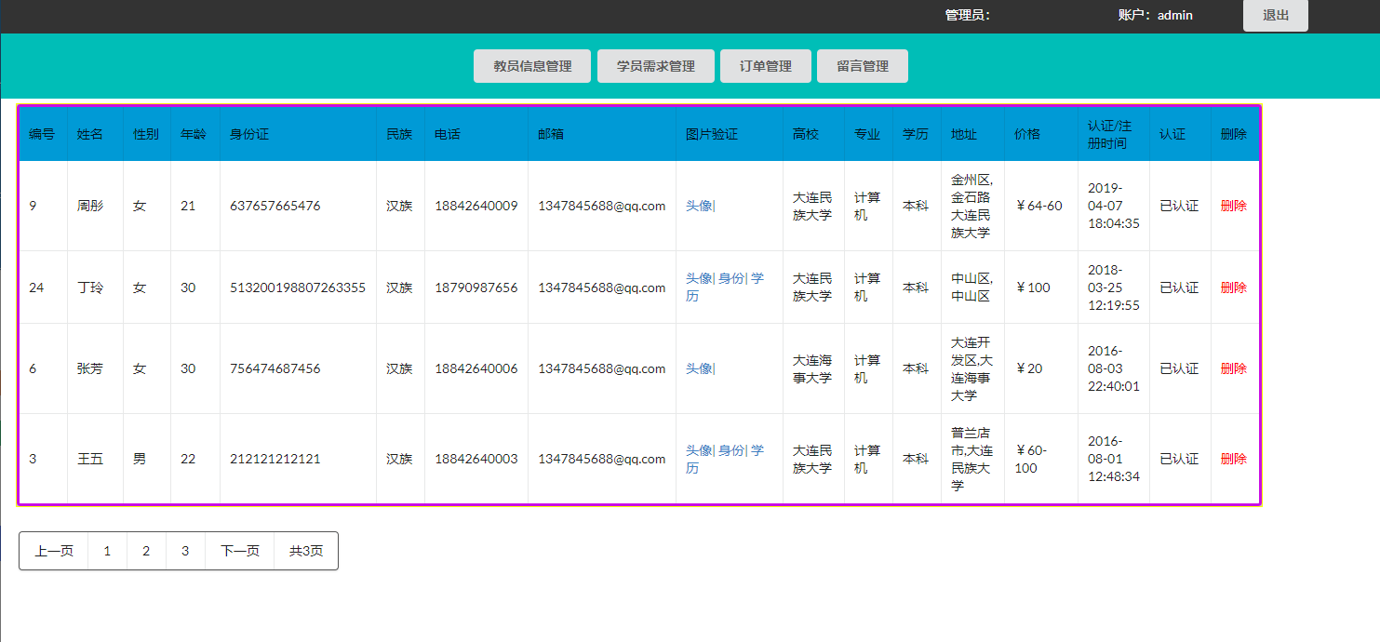Switch to the 学员需求管理 page
The image size is (1380, 642).
pyautogui.click(x=655, y=65)
